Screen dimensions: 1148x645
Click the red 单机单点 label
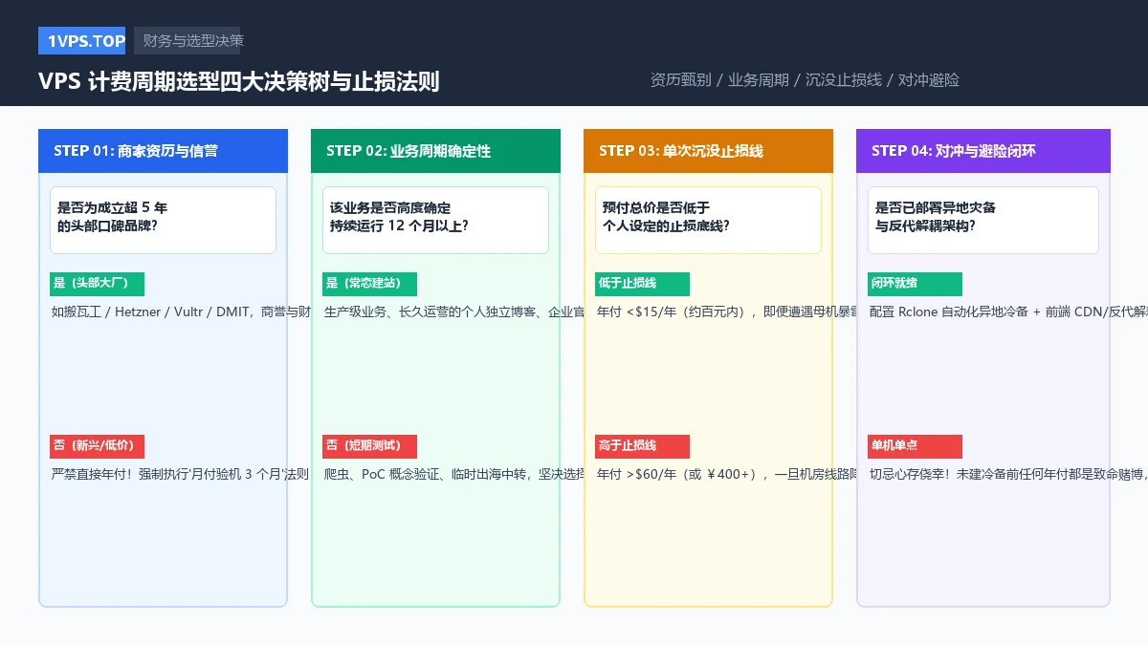pos(915,446)
